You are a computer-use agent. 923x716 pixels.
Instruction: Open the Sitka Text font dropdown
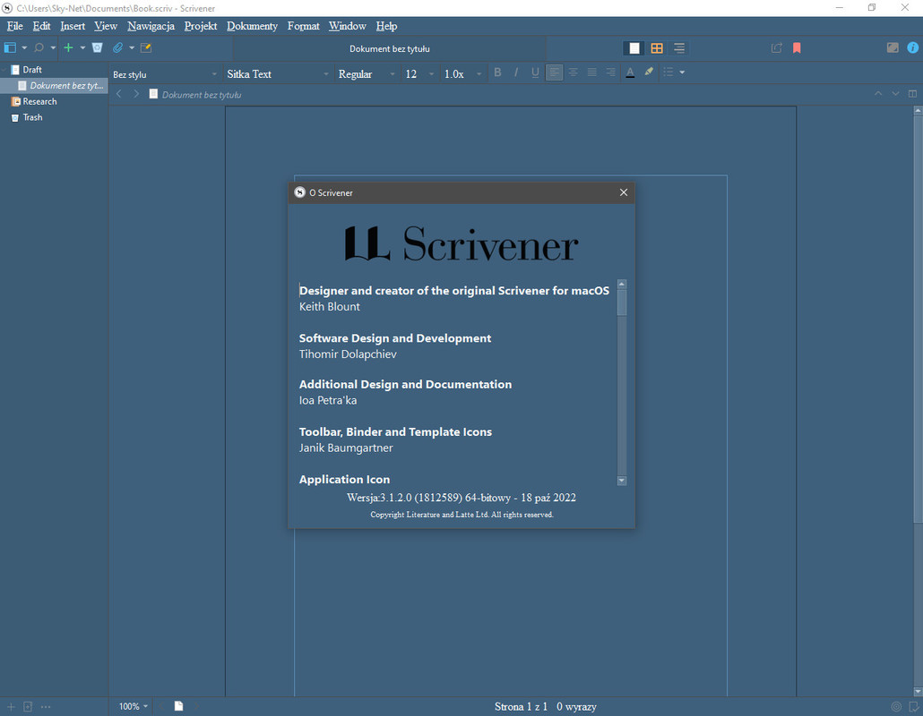tap(278, 74)
